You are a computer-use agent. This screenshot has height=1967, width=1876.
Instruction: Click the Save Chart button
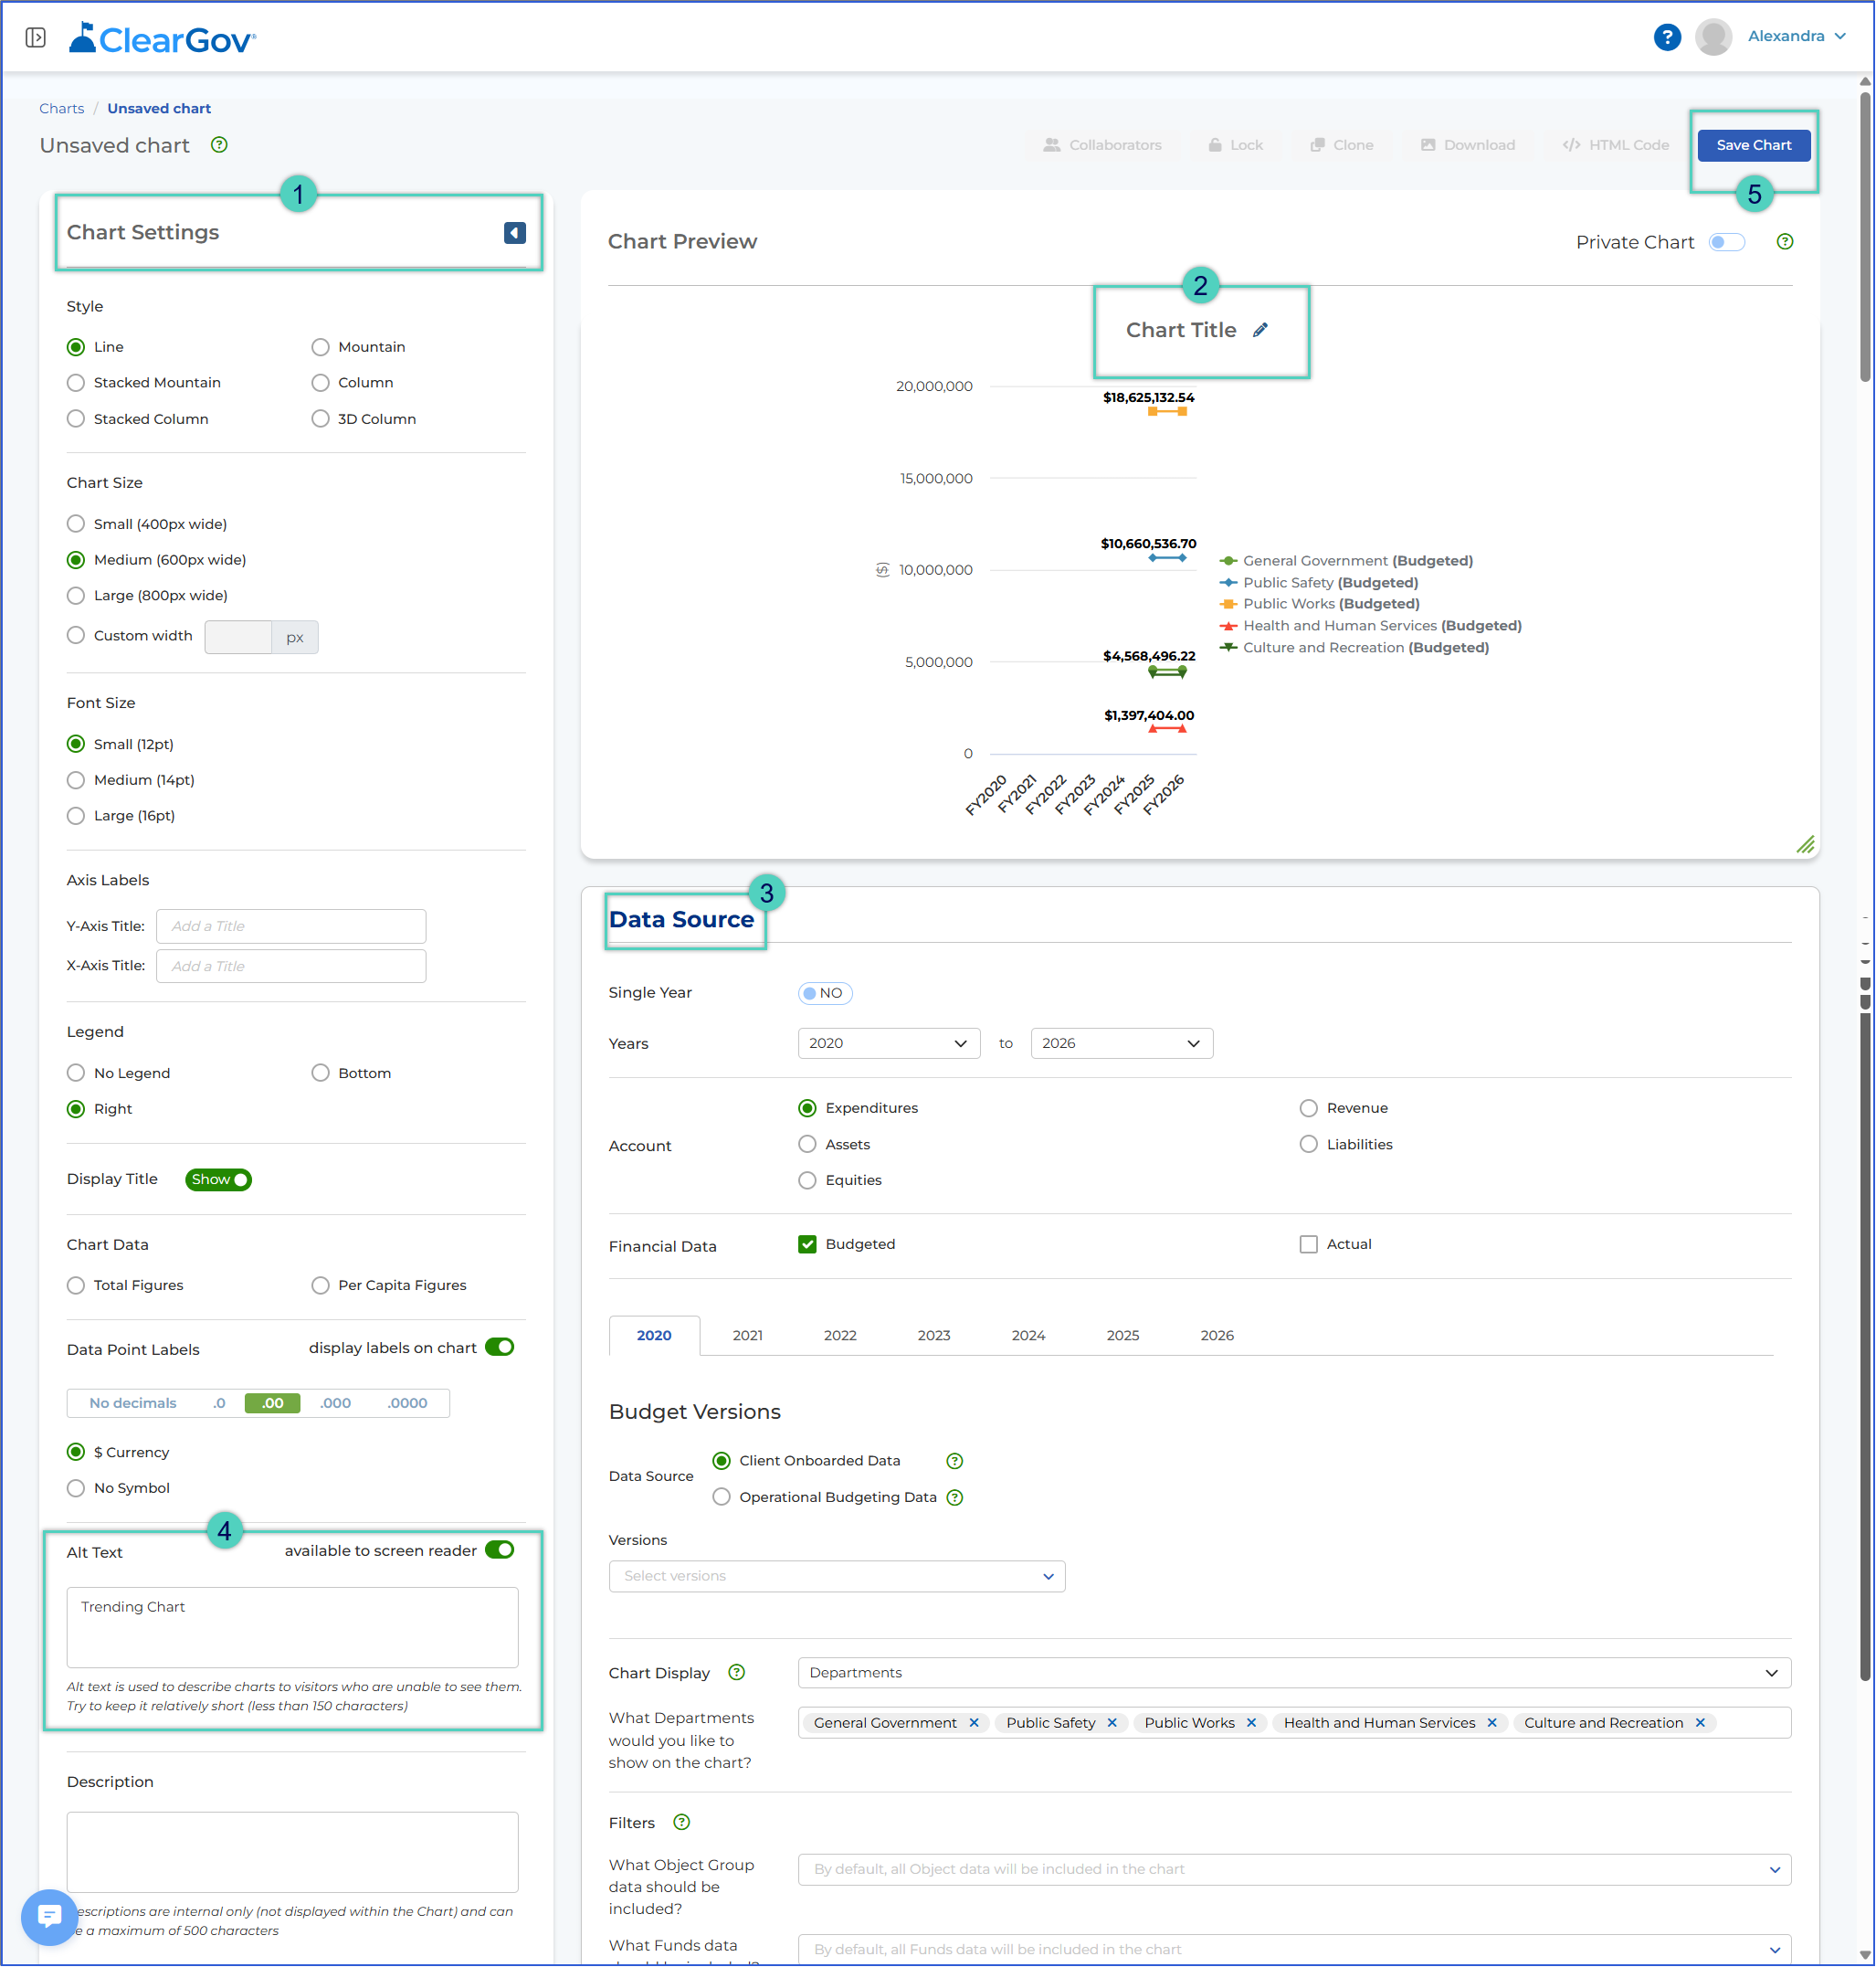(x=1754, y=145)
